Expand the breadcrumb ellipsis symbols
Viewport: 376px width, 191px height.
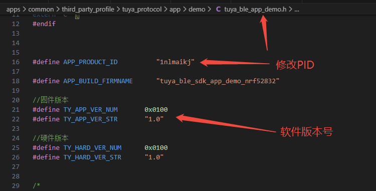pos(297,10)
